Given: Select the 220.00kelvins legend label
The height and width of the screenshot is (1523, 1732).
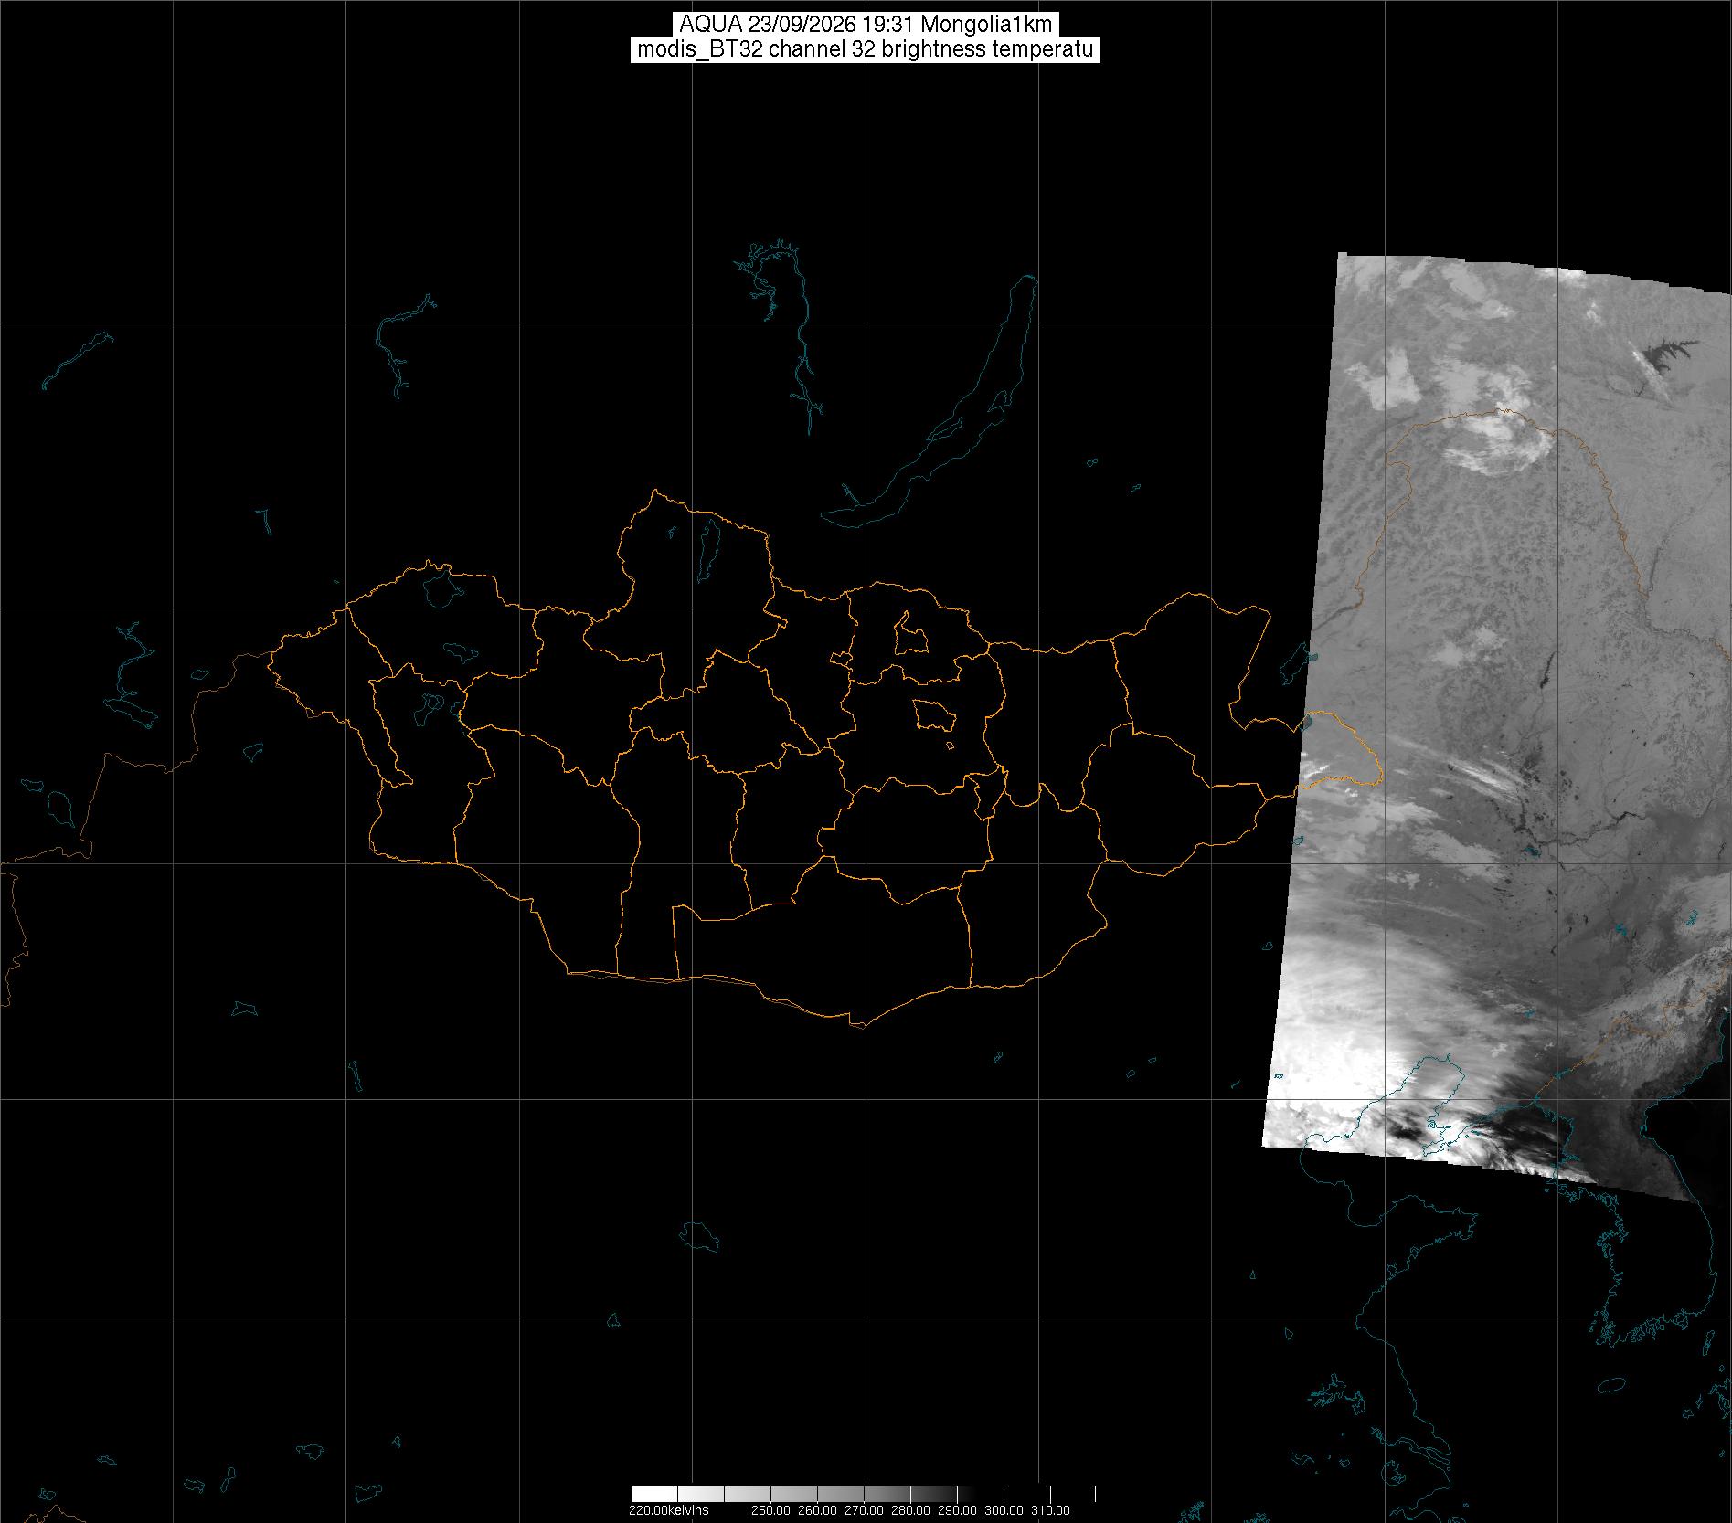Looking at the screenshot, I should pos(668,1510).
